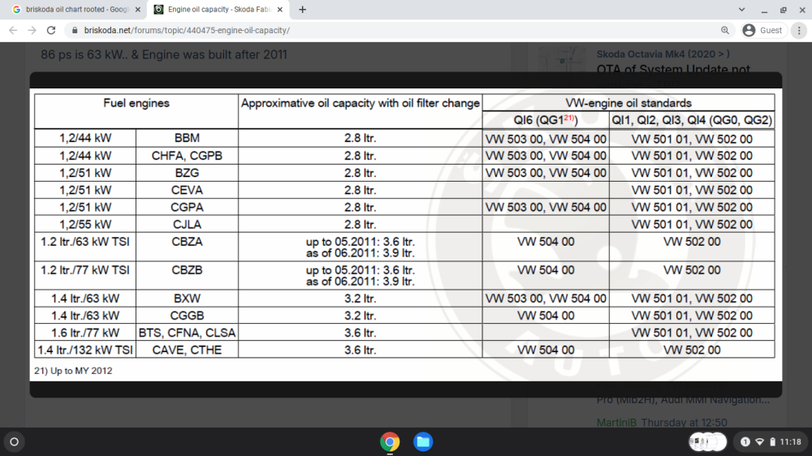Click the CGPA engine code cell

click(187, 207)
